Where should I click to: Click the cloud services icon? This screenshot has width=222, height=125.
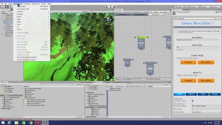(x=187, y=7)
